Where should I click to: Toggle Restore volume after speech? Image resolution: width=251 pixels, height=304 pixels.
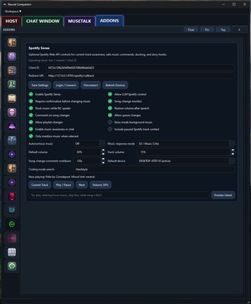pyautogui.click(x=110, y=108)
